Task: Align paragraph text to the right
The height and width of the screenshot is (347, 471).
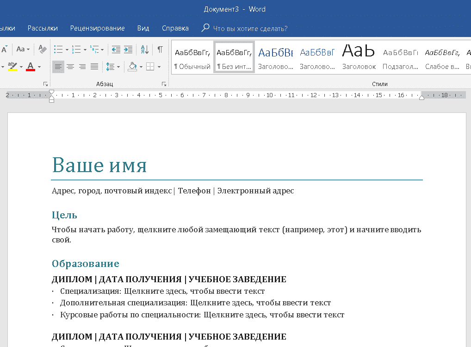Action: (82, 67)
